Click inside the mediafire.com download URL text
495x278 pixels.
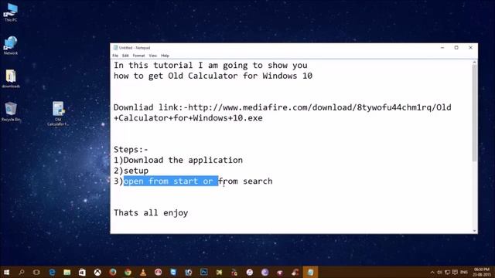(319, 107)
